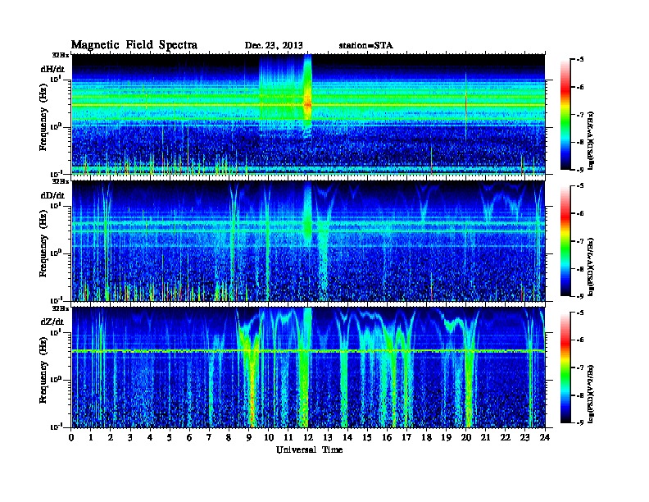Click hour 19 on the Universal Time axis
This screenshot has width=649, height=502.
tap(447, 437)
